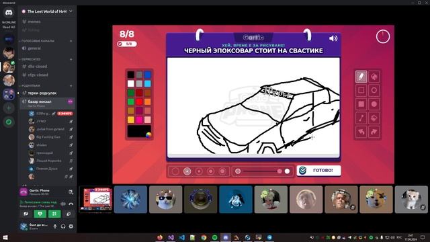The image size is (430, 242).
Task: Pick the yellow color swatch
Action: pos(131,120)
